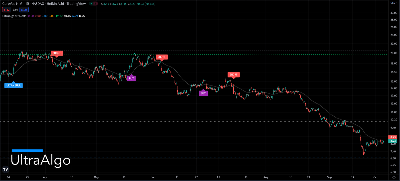
Task: Click the SHORT signal label in July
Action: click(233, 75)
